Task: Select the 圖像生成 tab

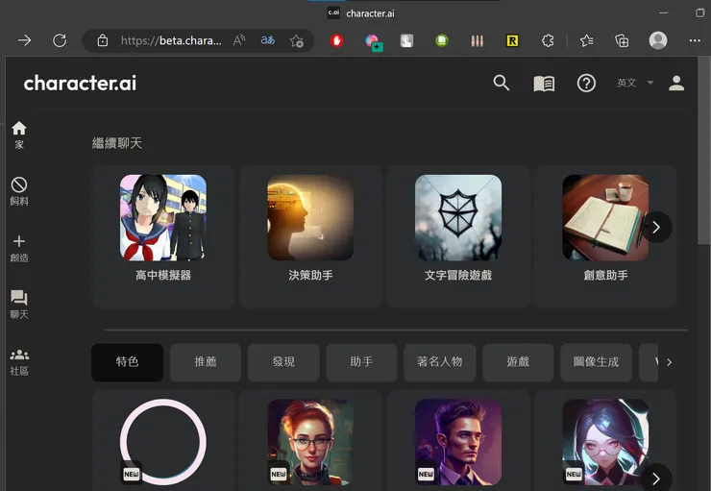Action: tap(596, 362)
